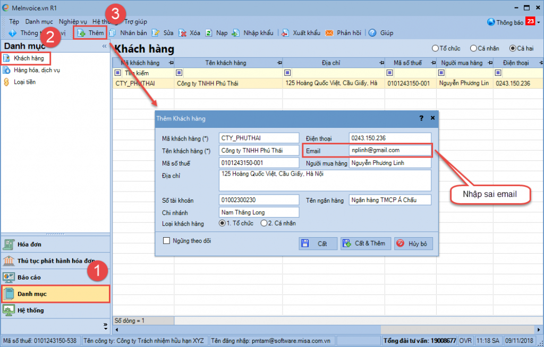Select the Tổ chức filter radio button
Screen dimensions: 544x347
point(435,48)
